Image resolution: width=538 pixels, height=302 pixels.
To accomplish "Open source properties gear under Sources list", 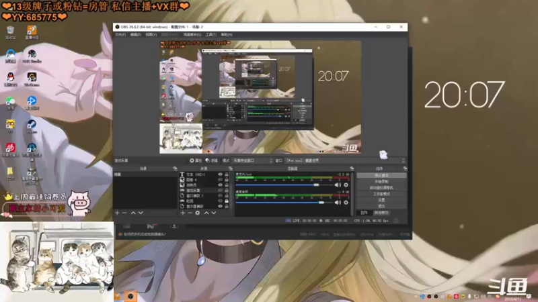I will (198, 213).
